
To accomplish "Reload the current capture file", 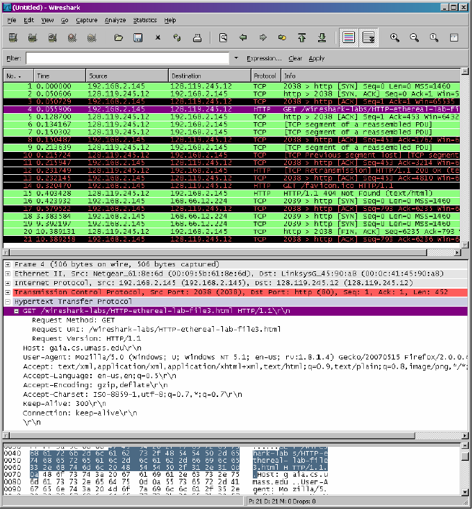I will (x=177, y=37).
